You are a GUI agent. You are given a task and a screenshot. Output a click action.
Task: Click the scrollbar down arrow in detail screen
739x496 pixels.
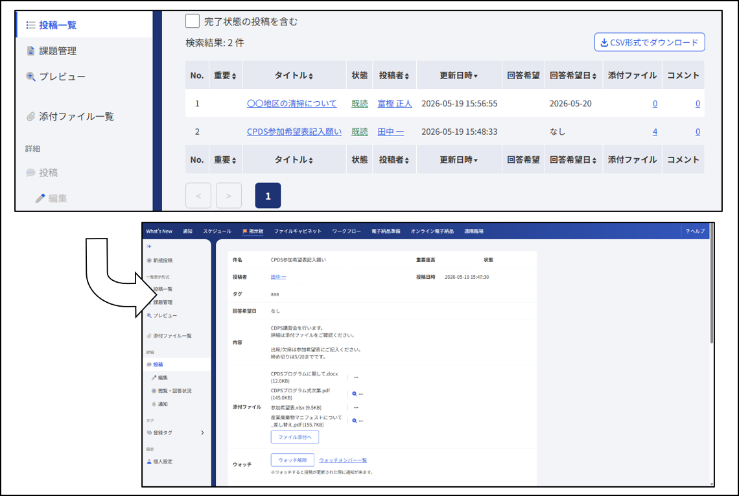pos(711,484)
